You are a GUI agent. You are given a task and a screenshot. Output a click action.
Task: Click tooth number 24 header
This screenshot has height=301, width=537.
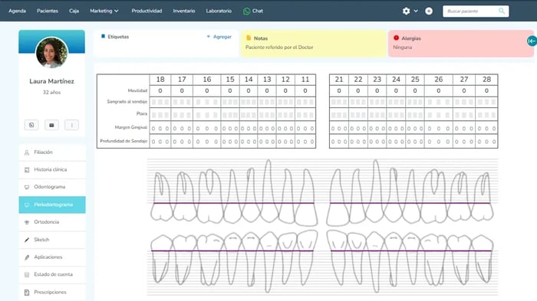pyautogui.click(x=397, y=80)
